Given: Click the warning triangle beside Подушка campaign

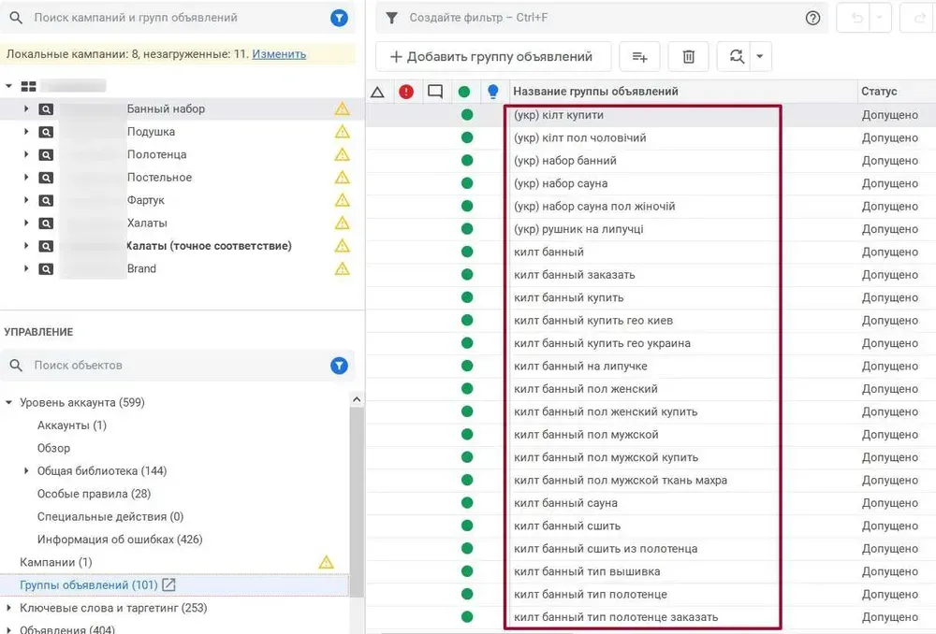Looking at the screenshot, I should pos(343,131).
